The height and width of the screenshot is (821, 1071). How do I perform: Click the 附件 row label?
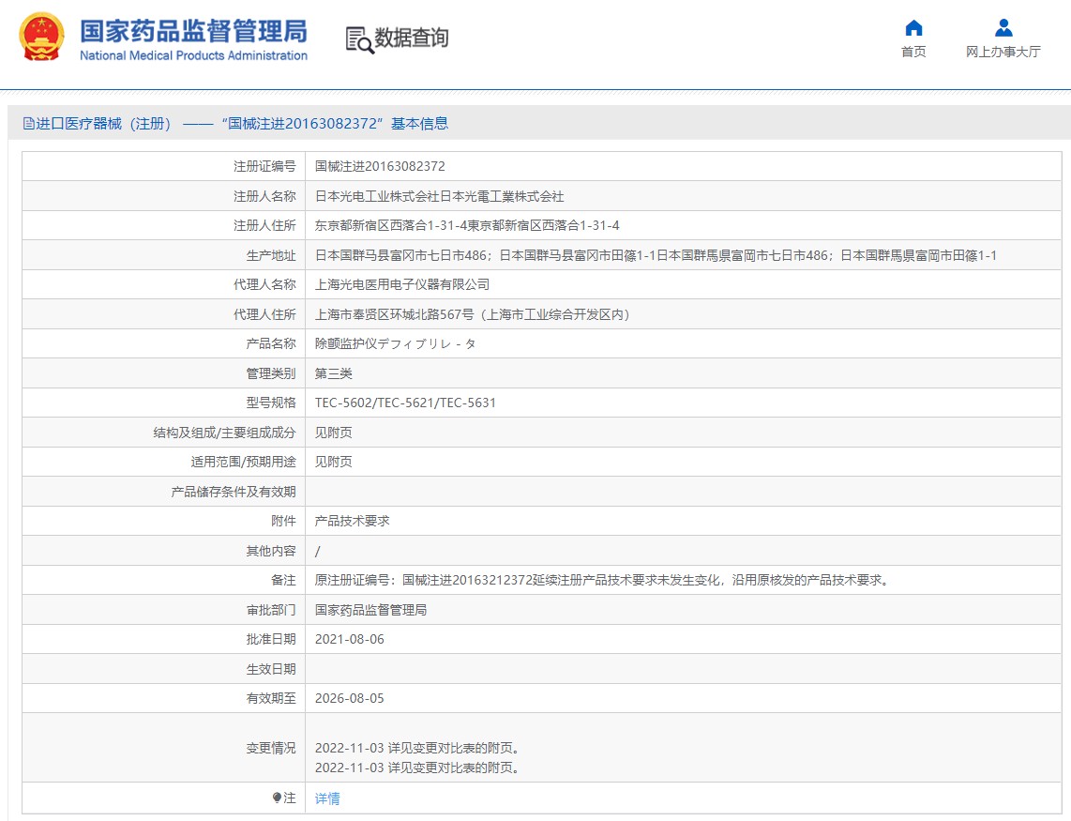[283, 521]
